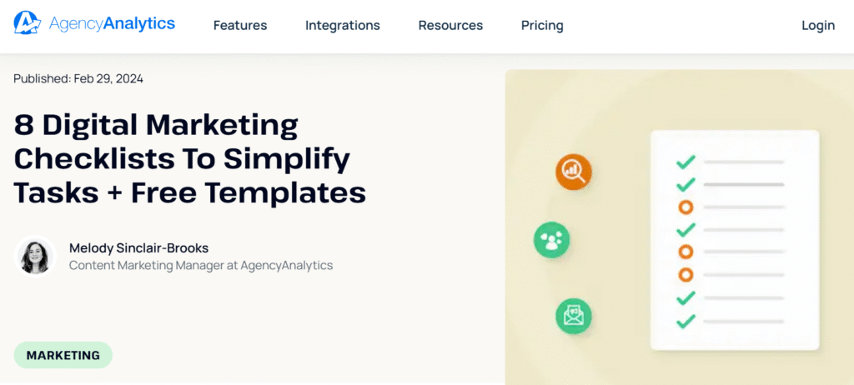This screenshot has height=385, width=854.
Task: Go to the Pricing page
Action: point(542,25)
